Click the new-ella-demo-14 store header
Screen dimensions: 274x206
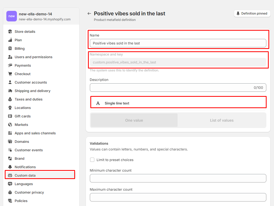coord(41,16)
